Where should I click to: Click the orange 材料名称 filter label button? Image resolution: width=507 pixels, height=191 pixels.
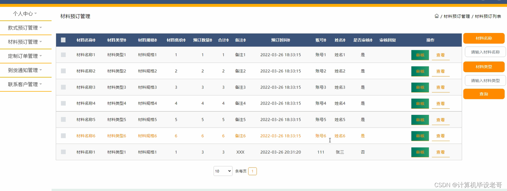pos(484,38)
